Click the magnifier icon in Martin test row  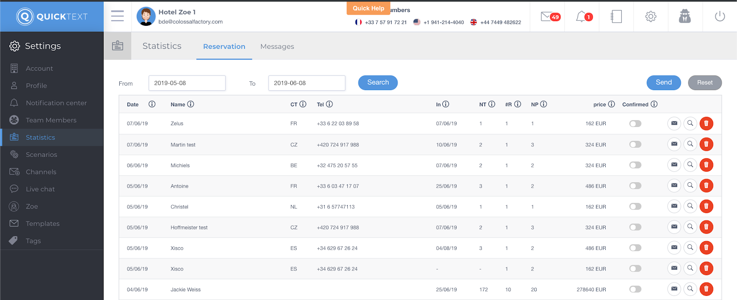(690, 144)
